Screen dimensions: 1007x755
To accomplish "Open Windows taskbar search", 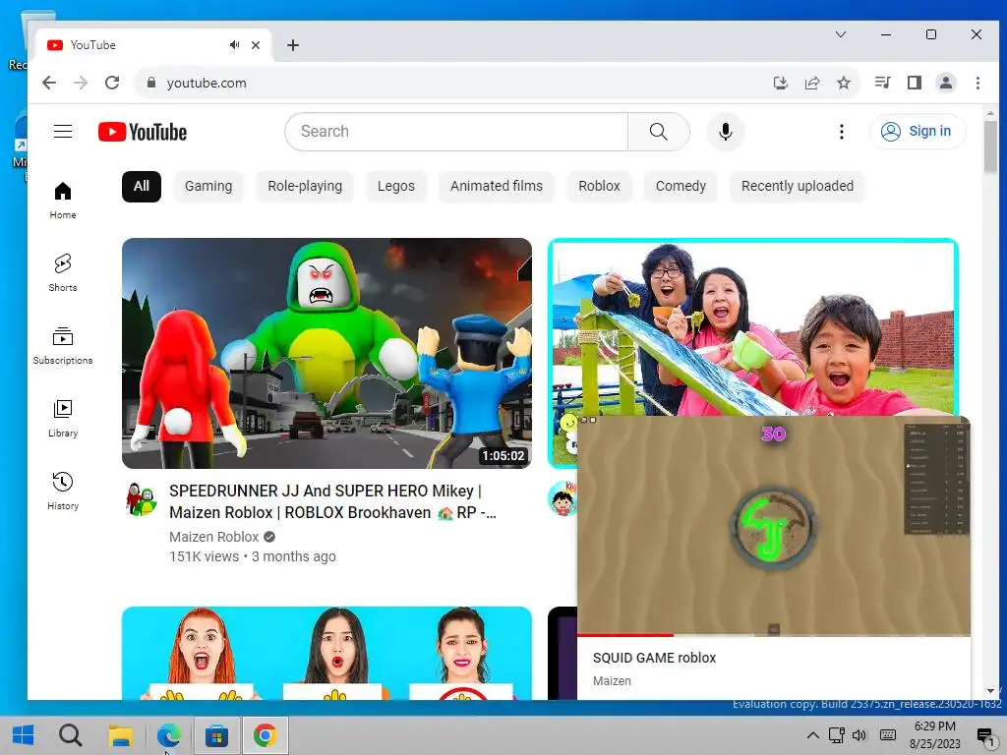I will pos(71,735).
